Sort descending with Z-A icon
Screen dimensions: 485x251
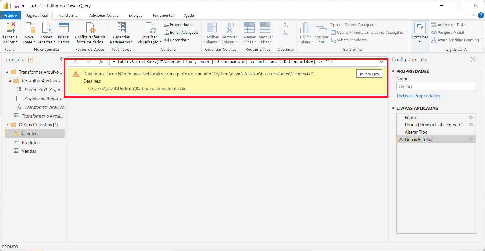[286, 32]
